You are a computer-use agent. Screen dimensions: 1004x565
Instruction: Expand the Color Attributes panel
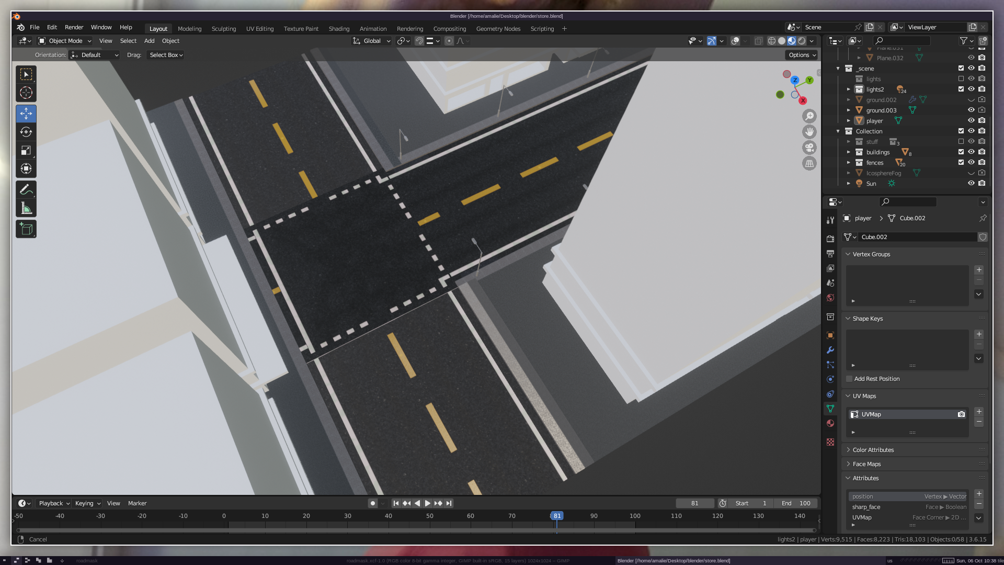pyautogui.click(x=873, y=450)
